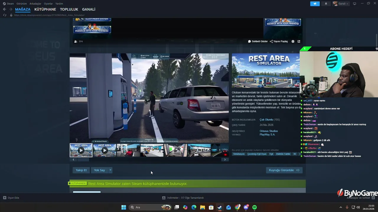Select the garage screenshot thumbnail

click(175, 150)
